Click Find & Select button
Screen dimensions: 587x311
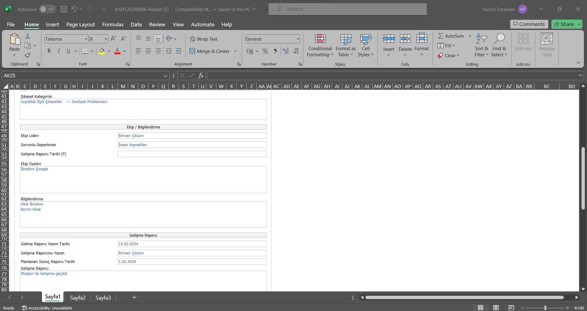[x=499, y=46]
